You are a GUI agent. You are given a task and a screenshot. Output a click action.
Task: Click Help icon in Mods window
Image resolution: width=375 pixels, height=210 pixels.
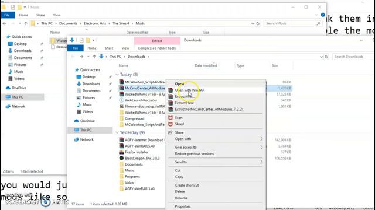tap(323, 15)
